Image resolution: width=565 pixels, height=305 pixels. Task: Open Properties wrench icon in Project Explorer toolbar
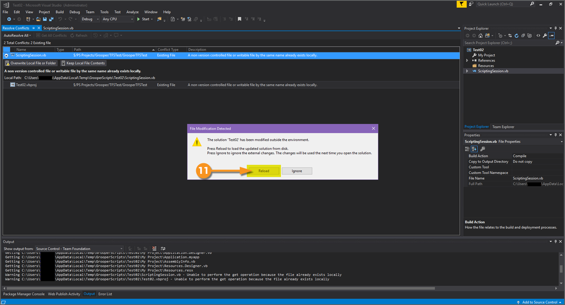(x=545, y=36)
